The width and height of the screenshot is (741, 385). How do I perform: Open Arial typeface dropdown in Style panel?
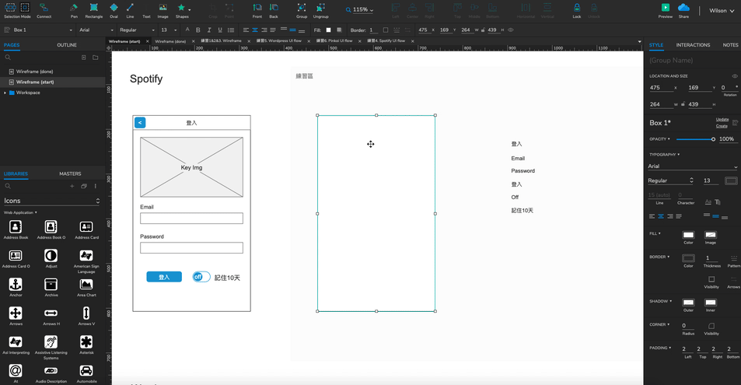pyautogui.click(x=692, y=166)
